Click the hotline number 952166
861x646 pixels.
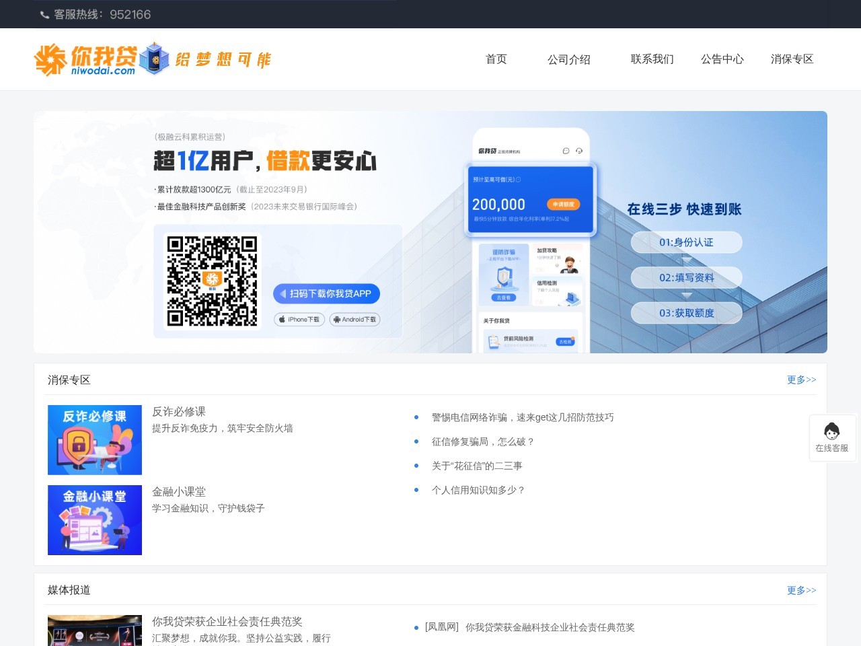[130, 15]
